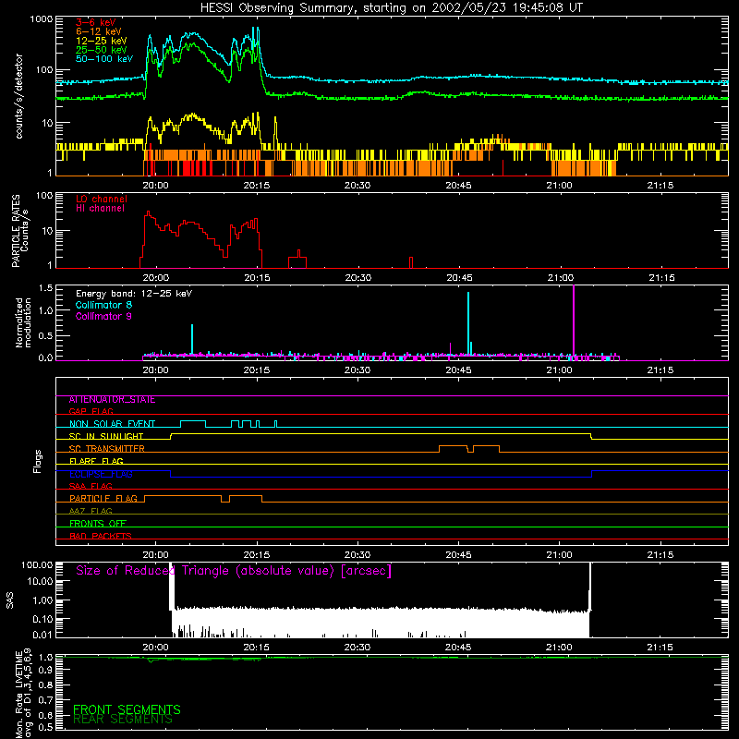Click the Normalized modulation axis title

[x=23, y=322]
